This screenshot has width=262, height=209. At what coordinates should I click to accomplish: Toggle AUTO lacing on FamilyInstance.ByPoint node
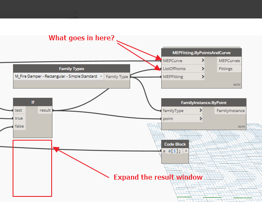click(241, 127)
